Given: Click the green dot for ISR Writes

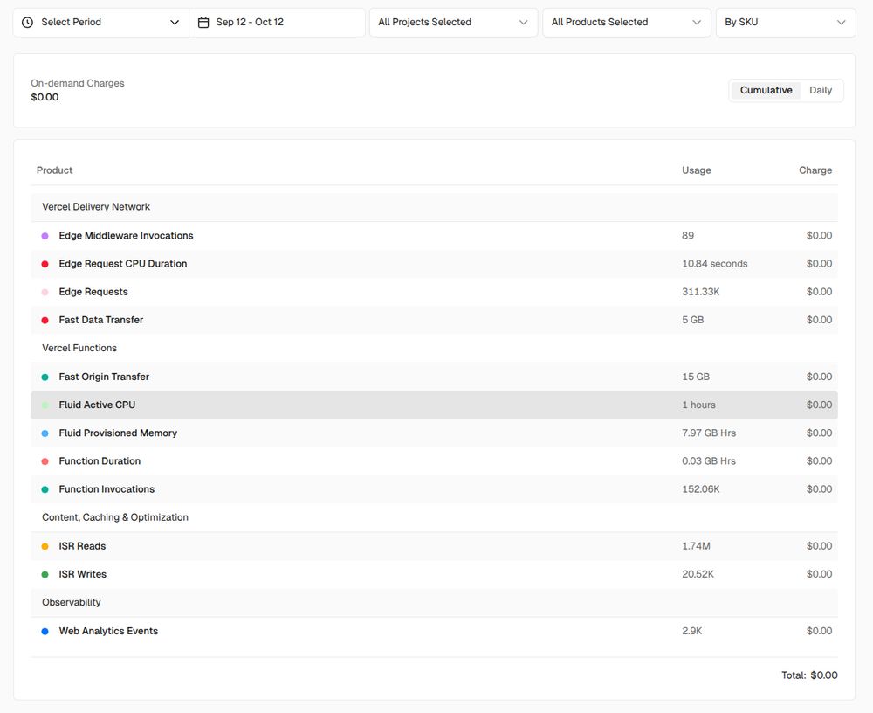Looking at the screenshot, I should click(x=45, y=574).
